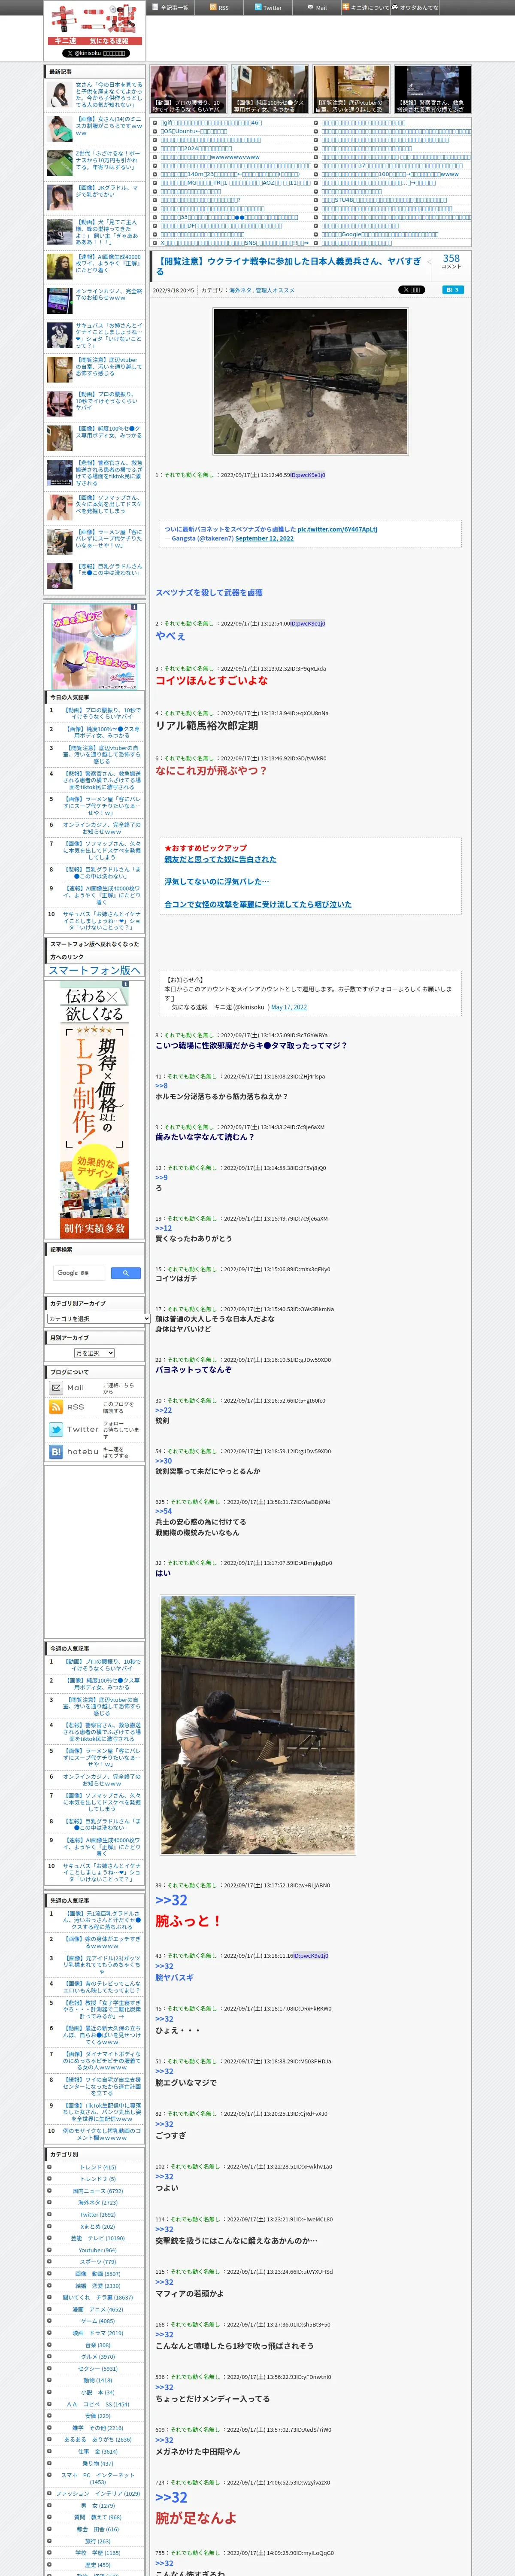Open category Youtuber (964)
The width and height of the screenshot is (515, 2576).
pyautogui.click(x=98, y=2250)
